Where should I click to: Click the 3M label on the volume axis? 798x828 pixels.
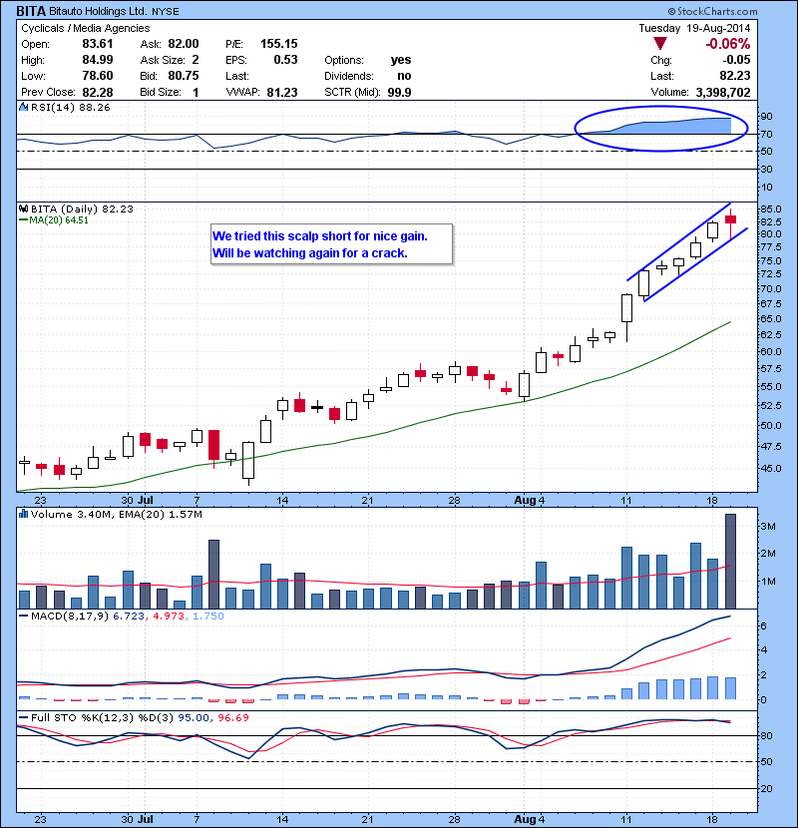[768, 527]
